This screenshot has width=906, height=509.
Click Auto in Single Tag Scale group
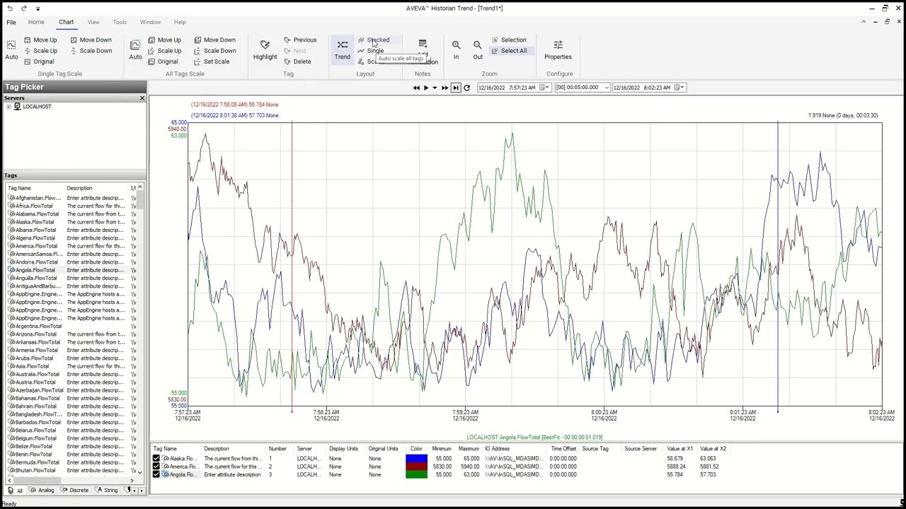(11, 49)
